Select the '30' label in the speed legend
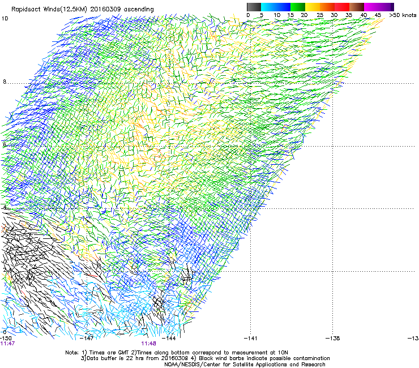419x368 pixels. 334,15
